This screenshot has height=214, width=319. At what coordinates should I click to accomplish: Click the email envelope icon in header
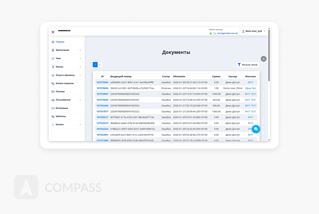coord(215,33)
